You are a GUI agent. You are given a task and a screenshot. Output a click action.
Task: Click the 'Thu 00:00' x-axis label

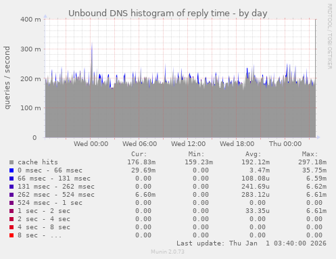pyautogui.click(x=285, y=144)
